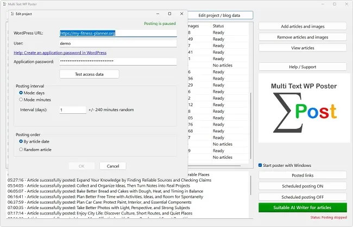The image size is (353, 227).
Task: Close the Edit project dialog
Action: tap(182, 14)
